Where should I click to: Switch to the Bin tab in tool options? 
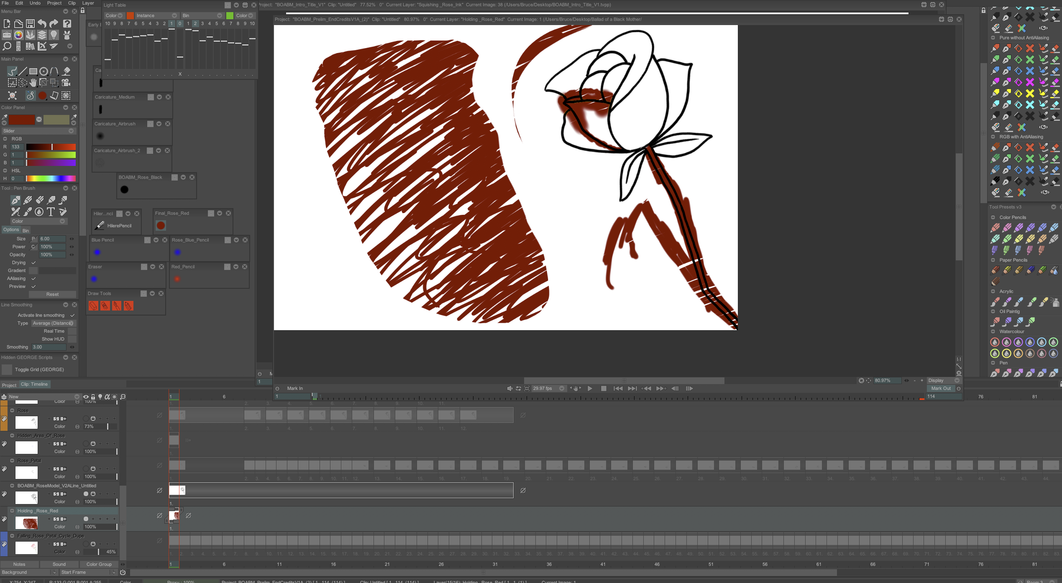click(26, 231)
